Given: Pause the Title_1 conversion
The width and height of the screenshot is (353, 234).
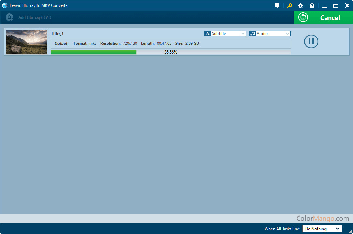Looking at the screenshot, I should [x=311, y=42].
